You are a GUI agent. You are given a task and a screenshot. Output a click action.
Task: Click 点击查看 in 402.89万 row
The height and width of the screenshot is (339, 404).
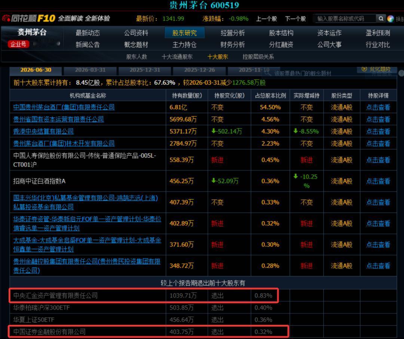[x=378, y=223]
